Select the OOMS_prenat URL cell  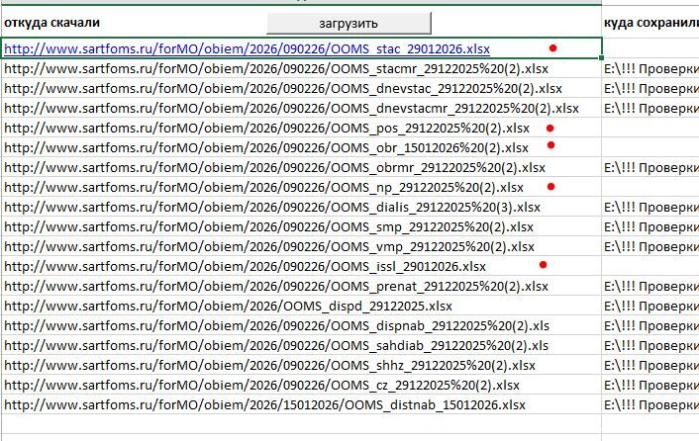[x=276, y=287]
